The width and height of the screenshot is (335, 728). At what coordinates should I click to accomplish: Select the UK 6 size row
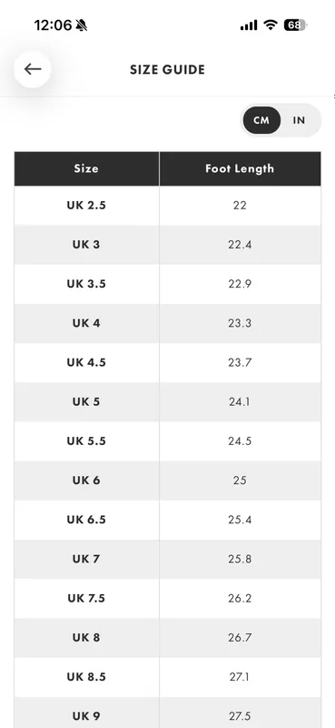click(x=167, y=480)
